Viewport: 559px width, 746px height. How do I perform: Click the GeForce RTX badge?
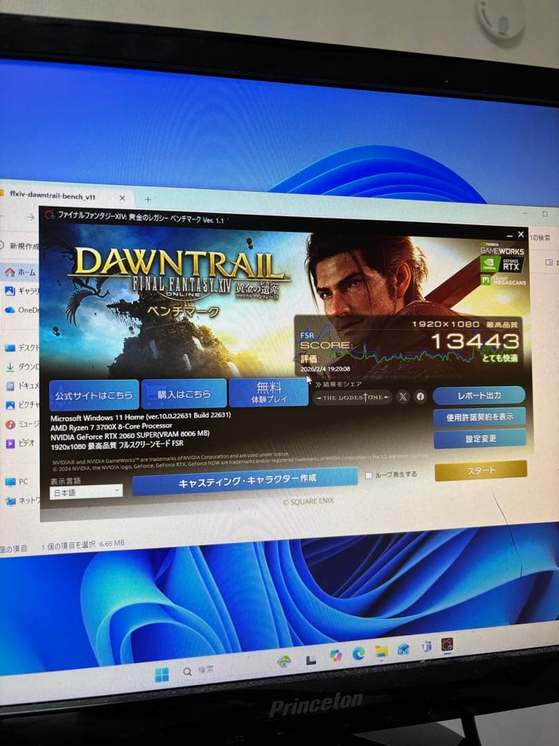point(511,265)
